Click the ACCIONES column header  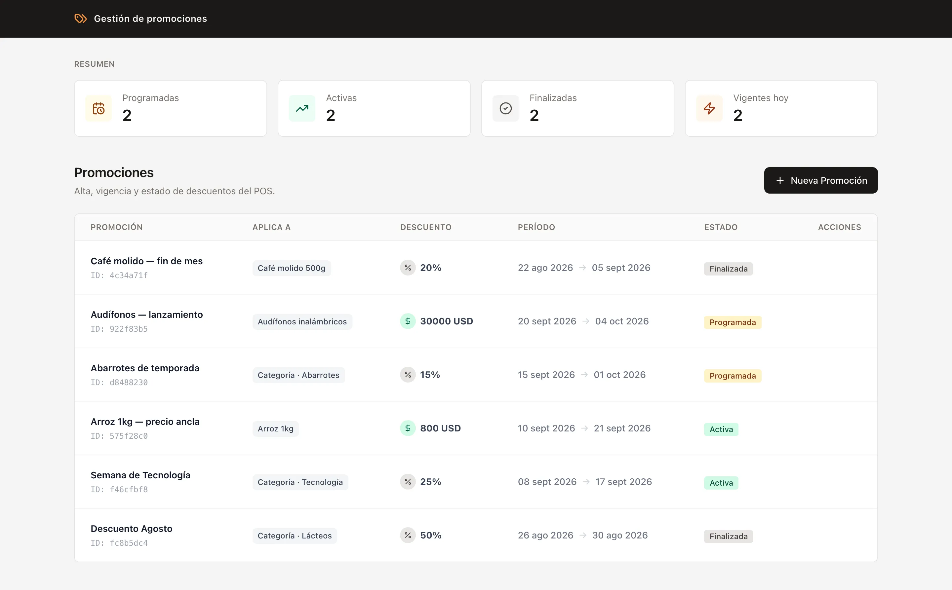click(x=840, y=227)
